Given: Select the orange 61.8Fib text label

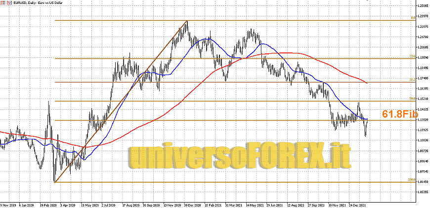Looking at the screenshot, I should pyautogui.click(x=400, y=114).
